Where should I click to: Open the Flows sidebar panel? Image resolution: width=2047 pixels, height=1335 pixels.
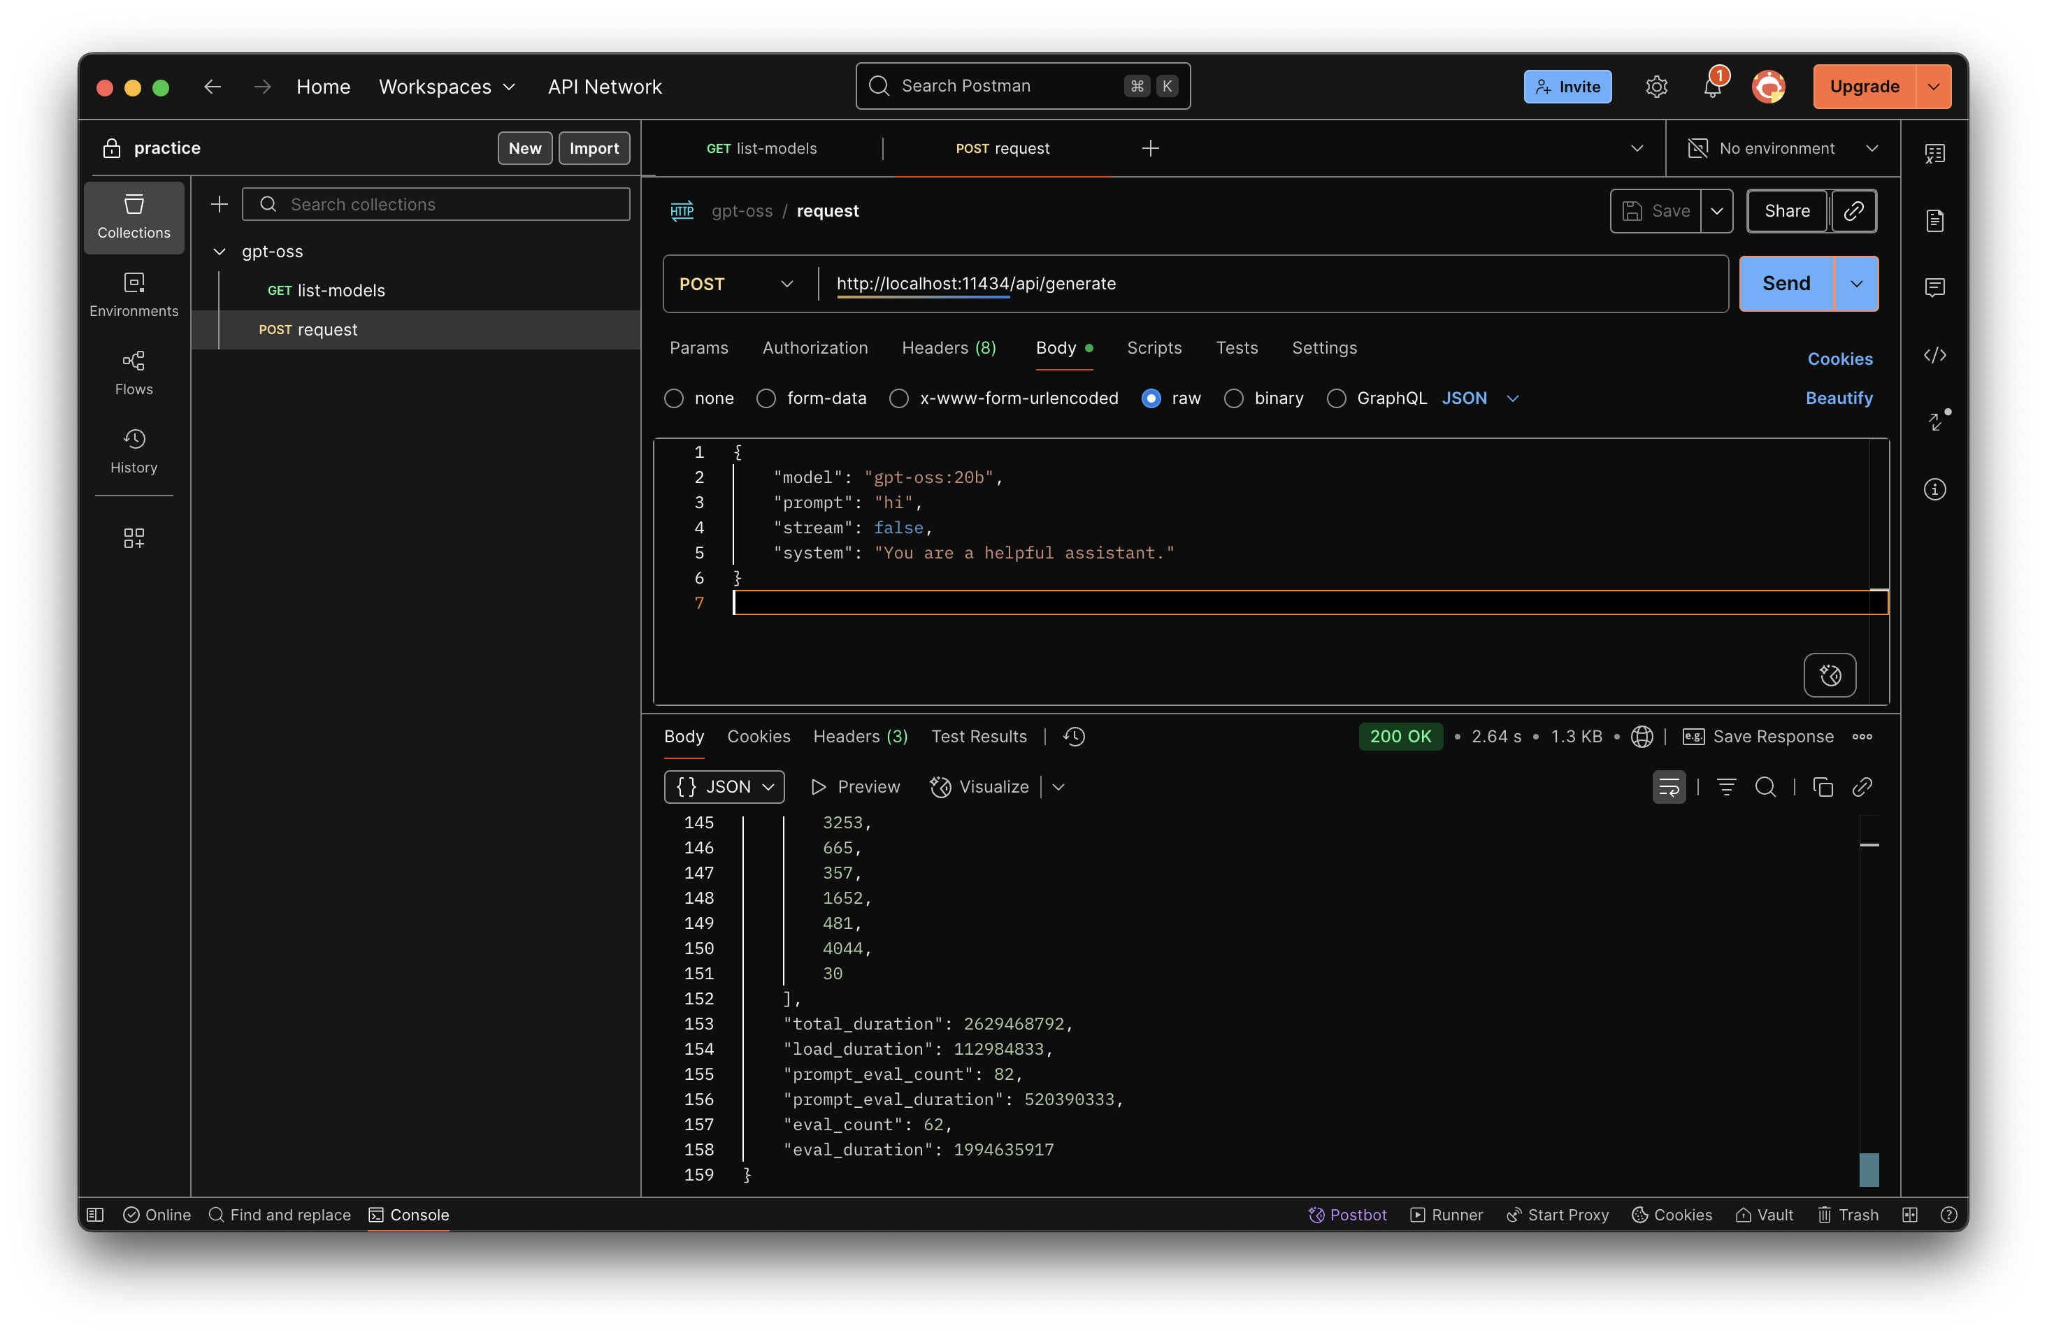(x=134, y=373)
